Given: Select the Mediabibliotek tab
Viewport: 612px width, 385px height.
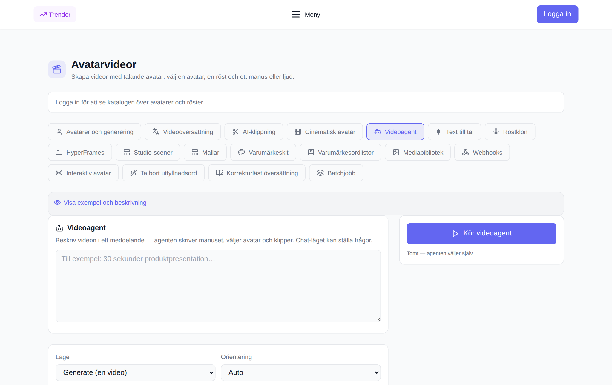Looking at the screenshot, I should 418,152.
